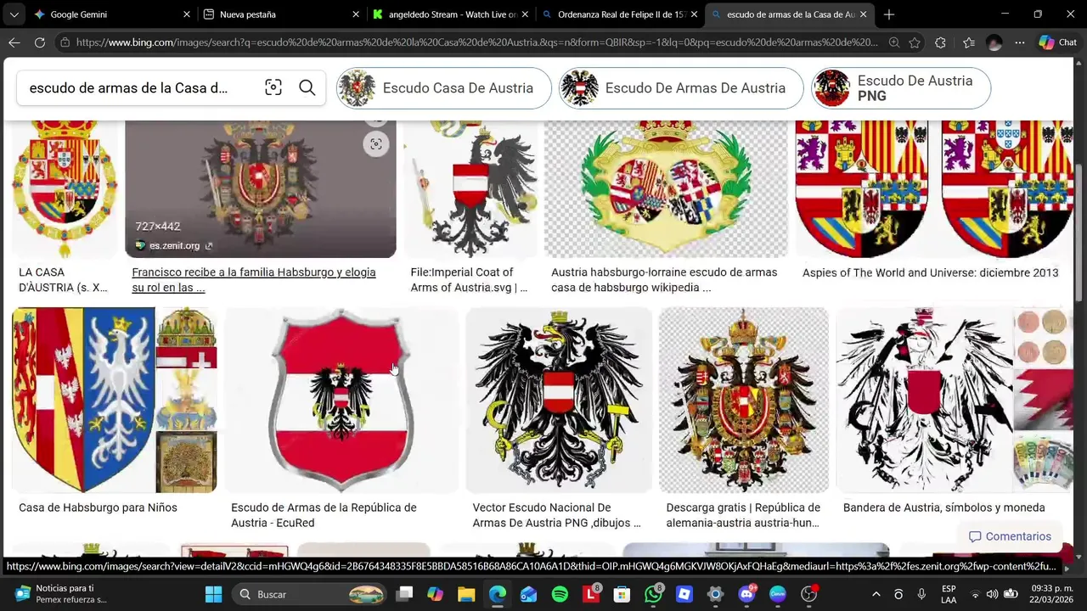Open visual search camera icon
Viewport: 1087px width, 611px height.
tap(273, 87)
